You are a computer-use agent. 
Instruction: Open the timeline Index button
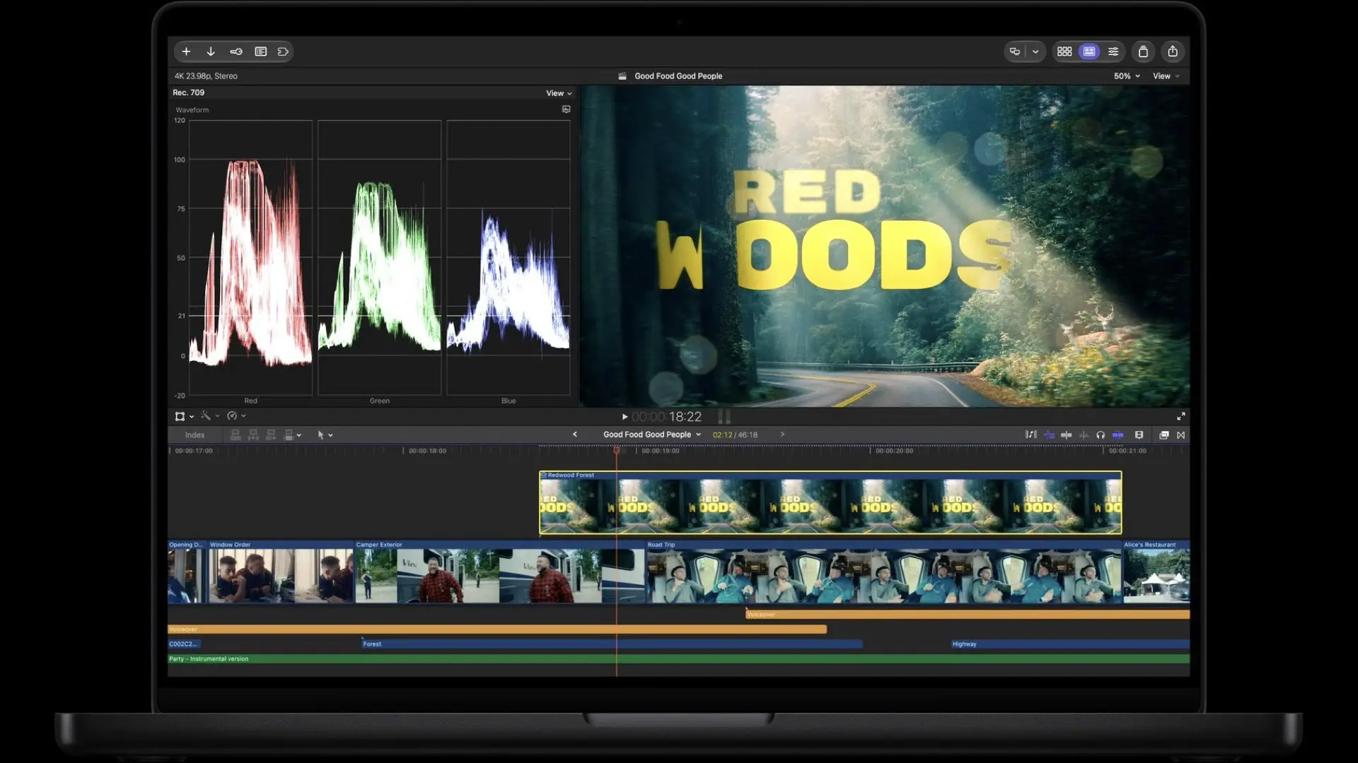[x=195, y=435]
